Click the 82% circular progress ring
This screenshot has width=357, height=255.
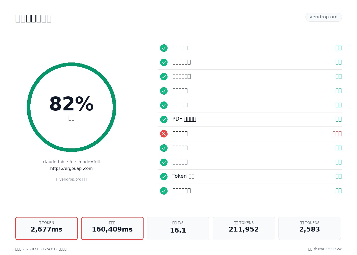pyautogui.click(x=71, y=107)
